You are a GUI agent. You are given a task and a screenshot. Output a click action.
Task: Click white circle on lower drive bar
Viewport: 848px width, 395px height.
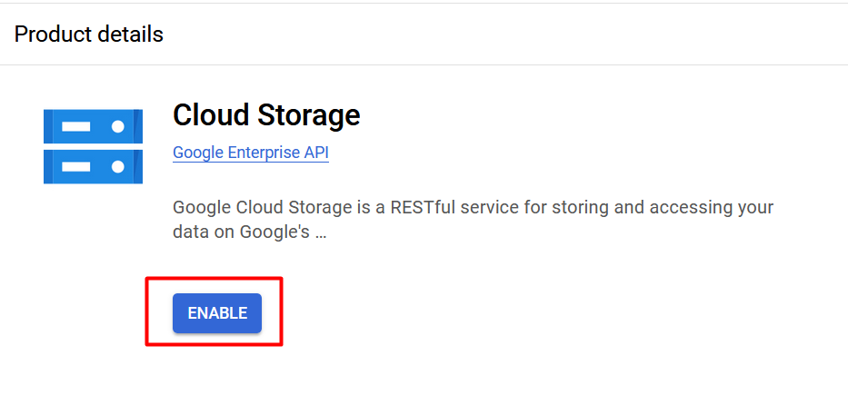[x=118, y=167]
